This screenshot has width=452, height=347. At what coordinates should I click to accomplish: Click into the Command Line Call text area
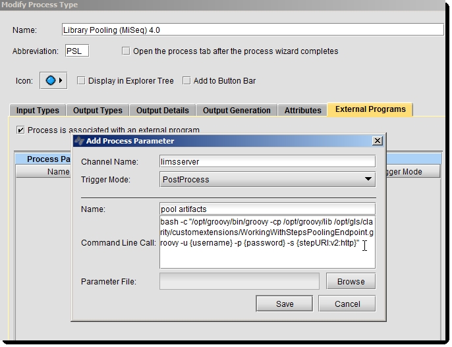pyautogui.click(x=267, y=242)
